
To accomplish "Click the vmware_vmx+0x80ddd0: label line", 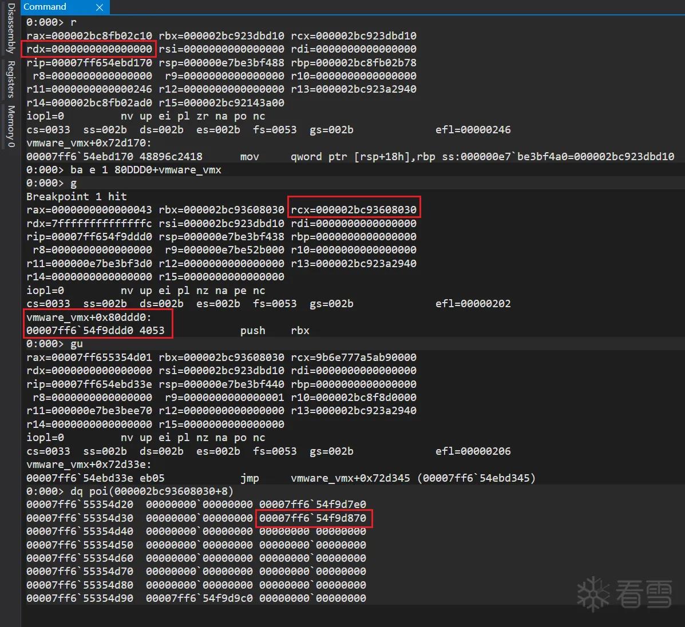I will click(x=89, y=318).
